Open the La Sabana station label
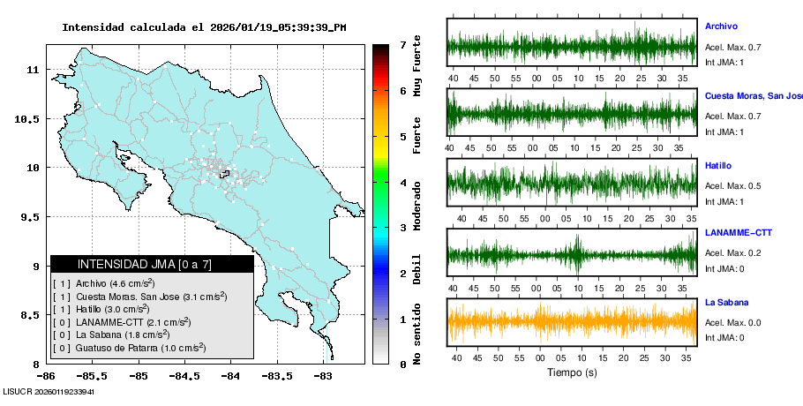Screen dimensions: 803x406 click(727, 303)
